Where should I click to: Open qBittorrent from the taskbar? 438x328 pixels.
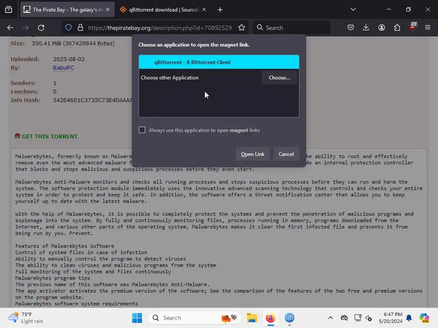(290, 318)
